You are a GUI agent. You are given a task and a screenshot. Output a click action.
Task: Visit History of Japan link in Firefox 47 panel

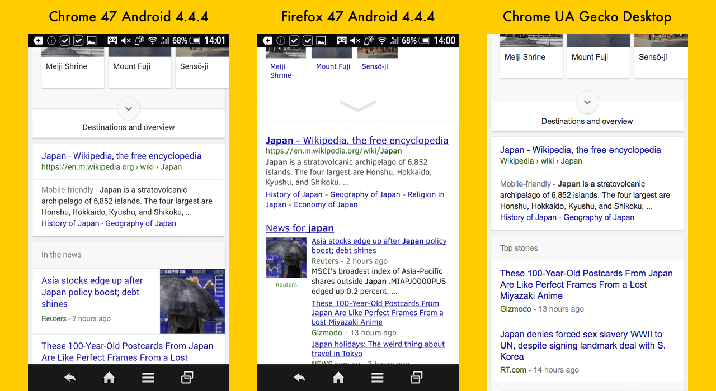tap(294, 194)
